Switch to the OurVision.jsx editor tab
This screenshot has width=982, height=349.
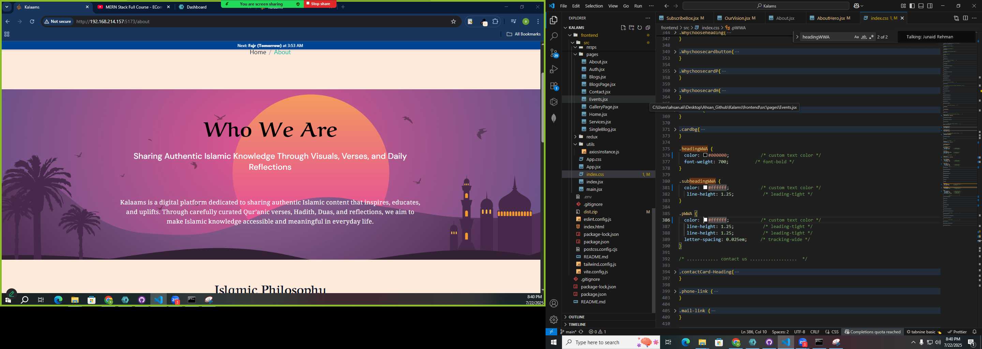pos(740,18)
